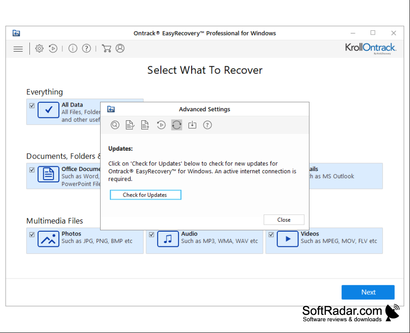Open the hamburger menu in main toolbar

tap(18, 49)
